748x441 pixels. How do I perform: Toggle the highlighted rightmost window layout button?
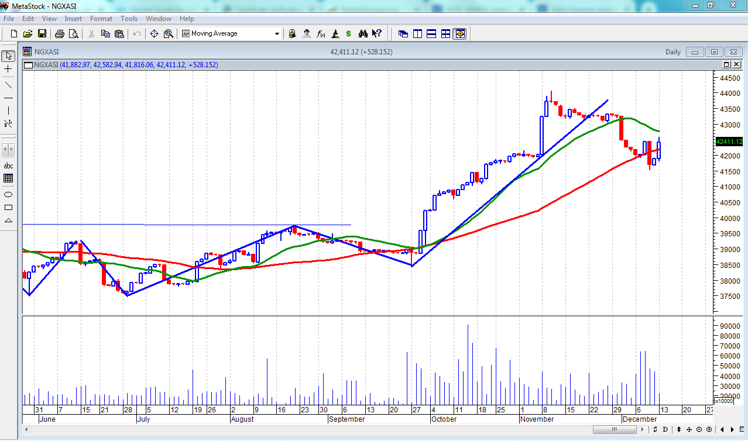(459, 34)
